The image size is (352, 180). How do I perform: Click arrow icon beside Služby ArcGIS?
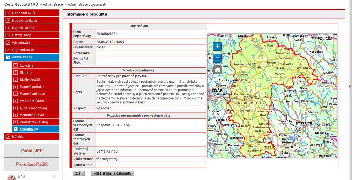(x=15, y=80)
